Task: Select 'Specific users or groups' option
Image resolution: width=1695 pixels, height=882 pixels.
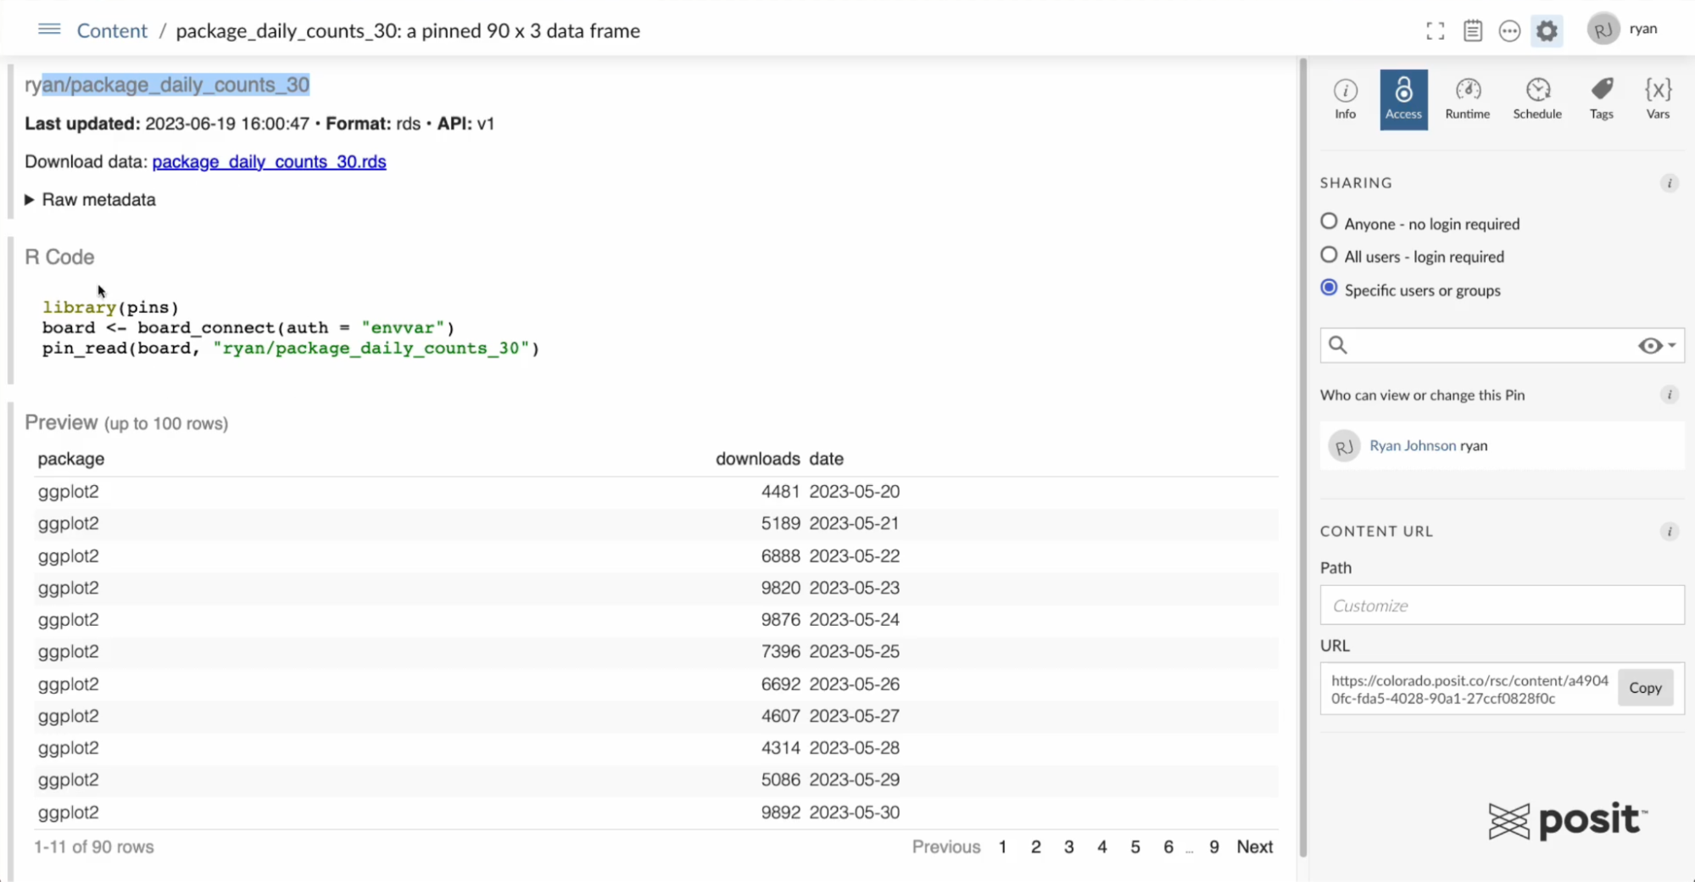Action: pyautogui.click(x=1328, y=287)
